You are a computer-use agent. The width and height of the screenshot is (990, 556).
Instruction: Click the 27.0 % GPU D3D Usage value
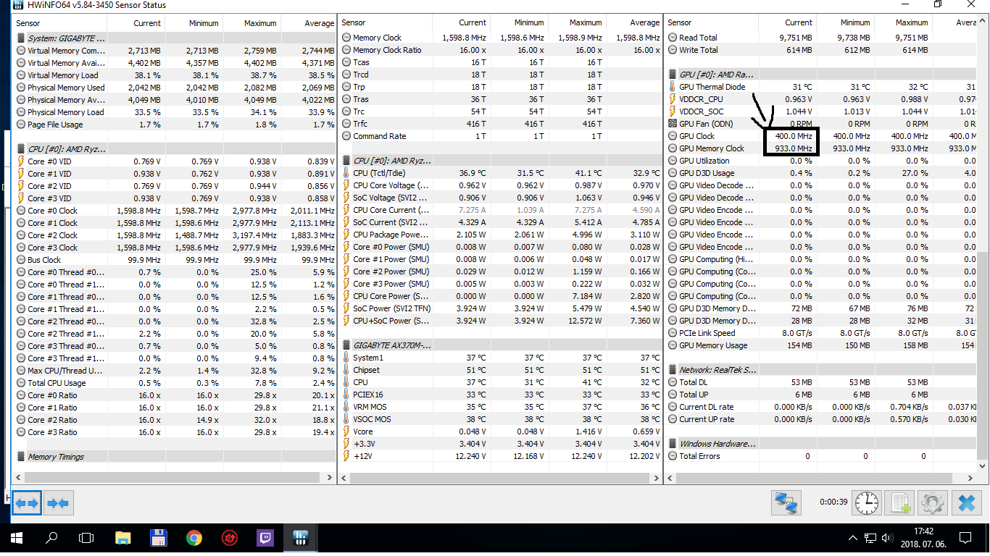coord(915,173)
